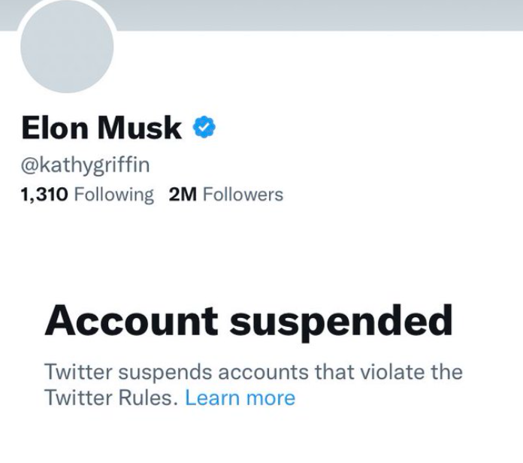Click the gray profile header banner
Screen dimensions: 523x463
point(316,14)
